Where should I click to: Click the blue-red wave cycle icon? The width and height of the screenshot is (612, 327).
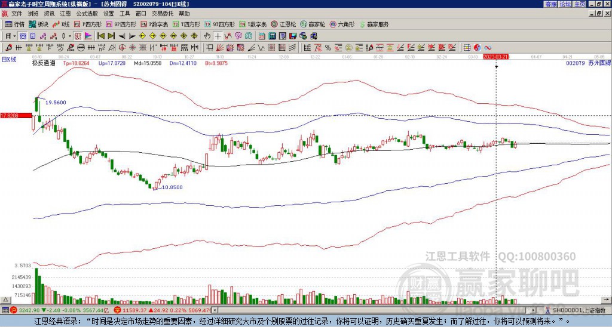click(x=488, y=47)
